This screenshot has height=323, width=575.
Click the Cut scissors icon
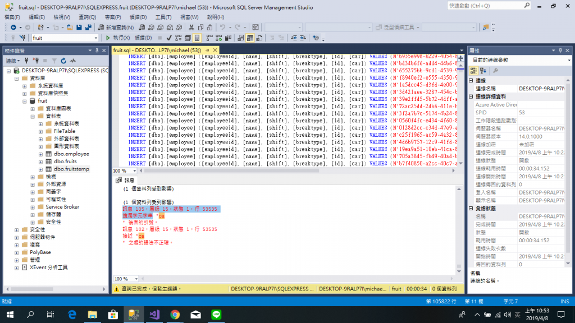(191, 27)
